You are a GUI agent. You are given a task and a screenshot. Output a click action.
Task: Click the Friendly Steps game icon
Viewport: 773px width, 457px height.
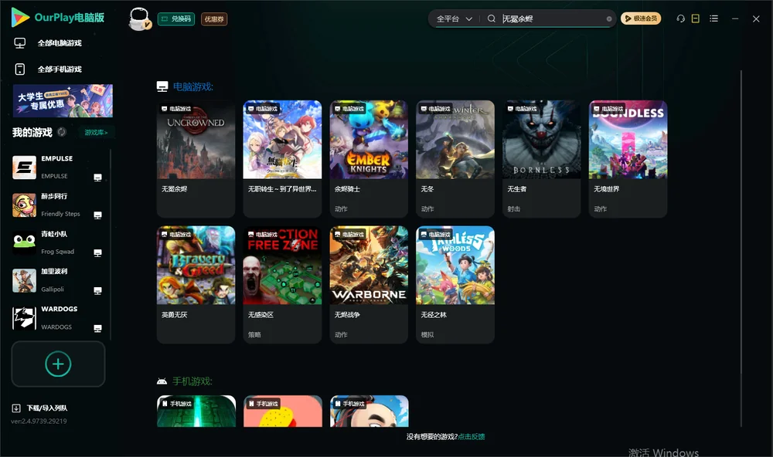tap(24, 205)
